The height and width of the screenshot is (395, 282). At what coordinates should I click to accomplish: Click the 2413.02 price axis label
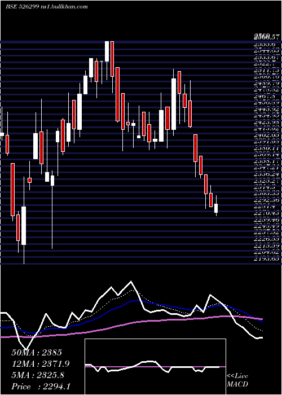266,129
